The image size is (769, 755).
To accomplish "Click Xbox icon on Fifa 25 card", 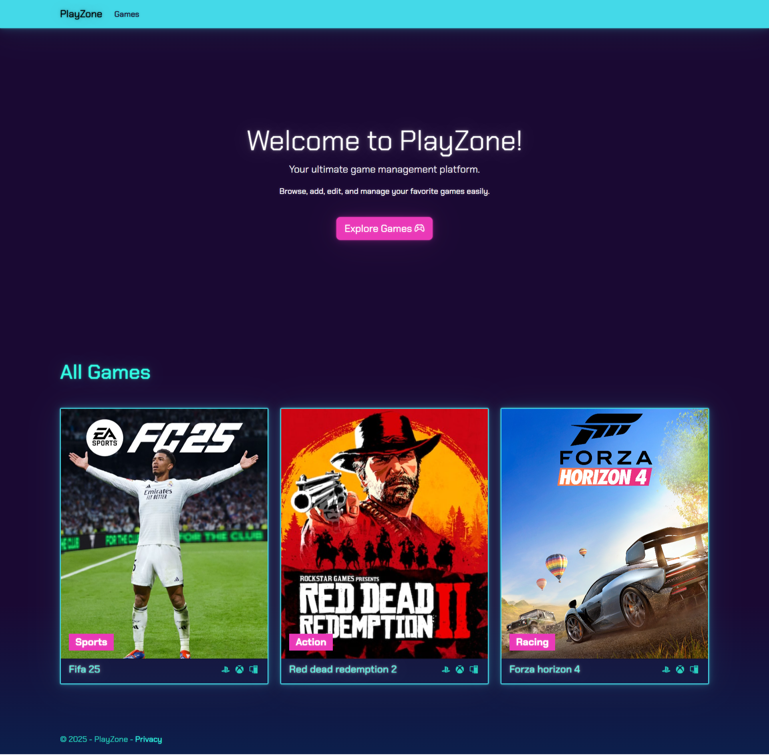I will [x=240, y=670].
